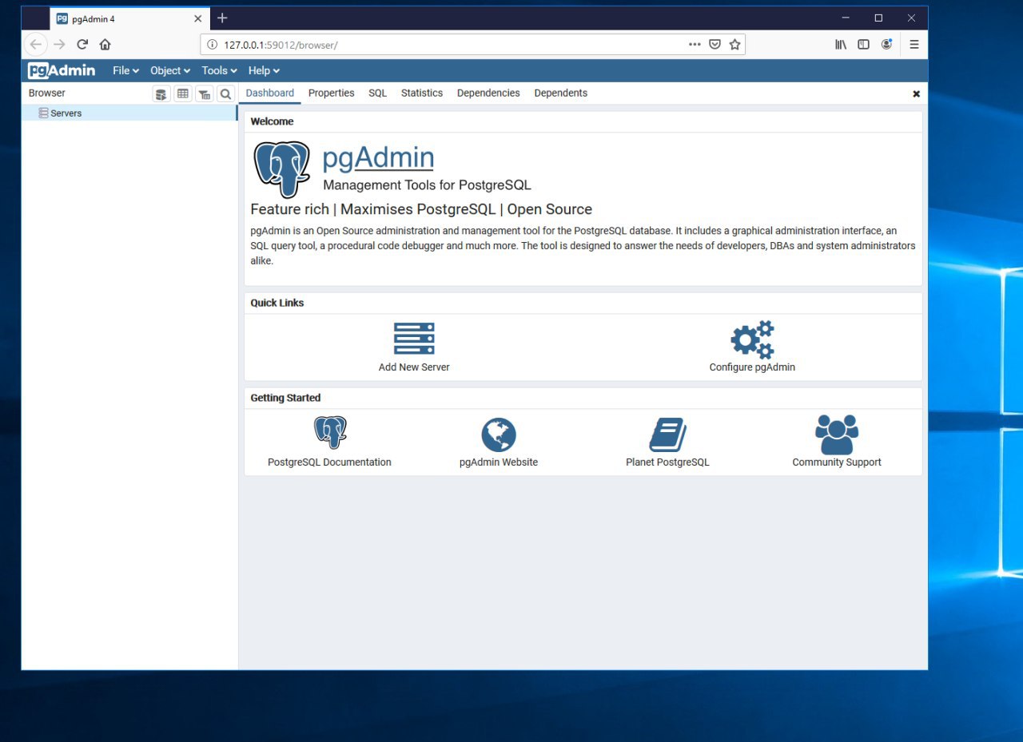Open the Firefox Library icon
1023x742 pixels.
coord(841,45)
